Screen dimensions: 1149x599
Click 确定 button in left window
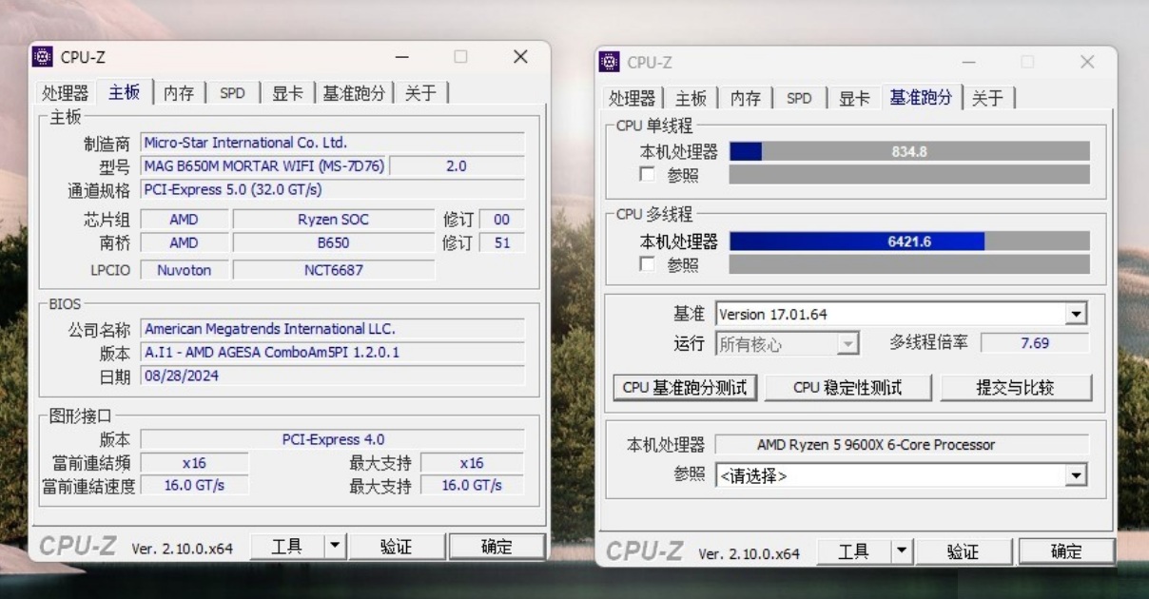pos(497,546)
